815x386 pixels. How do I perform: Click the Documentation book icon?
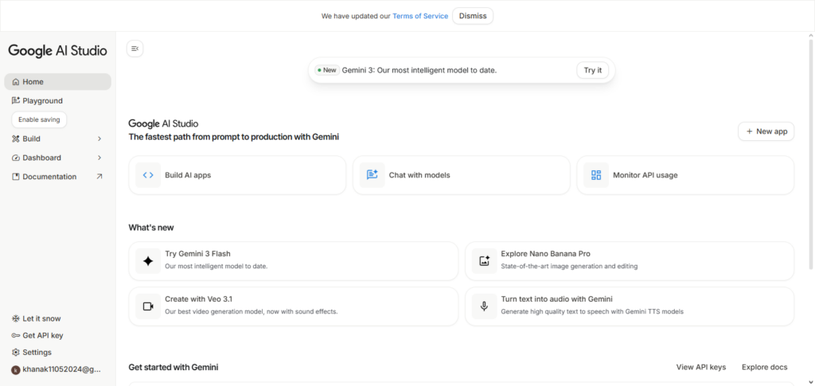coord(16,177)
